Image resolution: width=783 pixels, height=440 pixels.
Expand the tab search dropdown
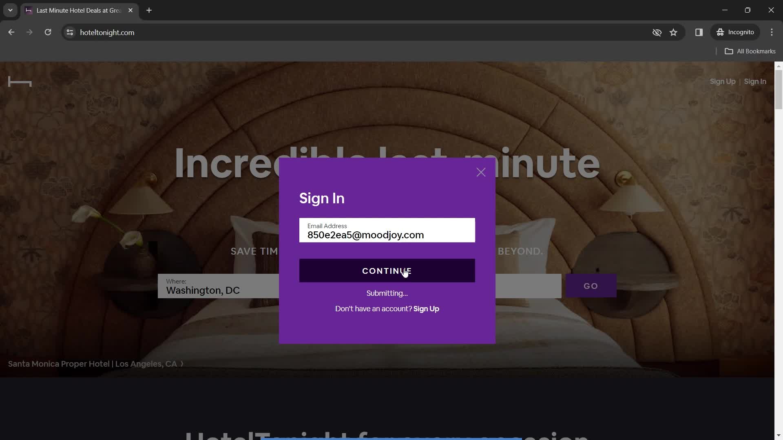[x=10, y=10]
